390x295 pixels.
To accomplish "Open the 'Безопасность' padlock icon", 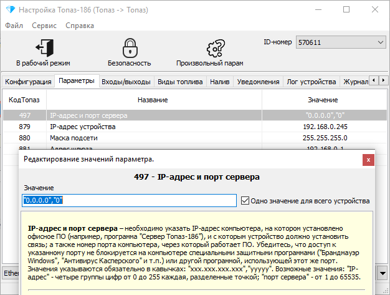I will (x=130, y=48).
